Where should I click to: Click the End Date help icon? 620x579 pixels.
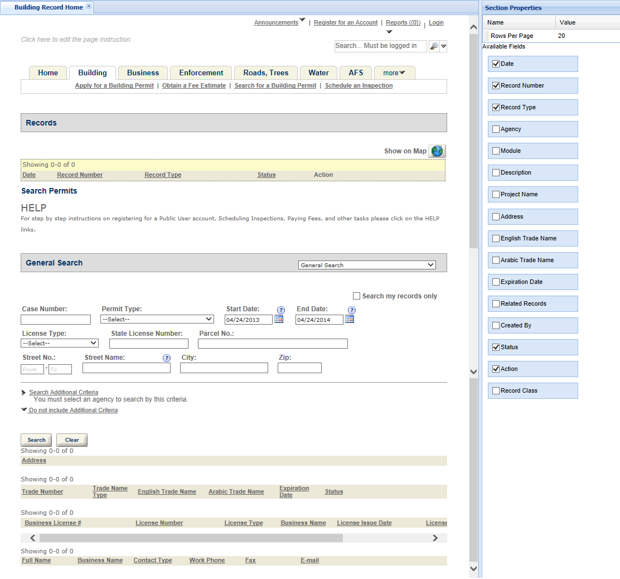pyautogui.click(x=352, y=310)
